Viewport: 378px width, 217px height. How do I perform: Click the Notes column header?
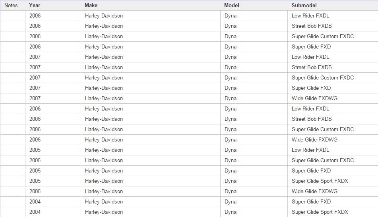pos(11,6)
